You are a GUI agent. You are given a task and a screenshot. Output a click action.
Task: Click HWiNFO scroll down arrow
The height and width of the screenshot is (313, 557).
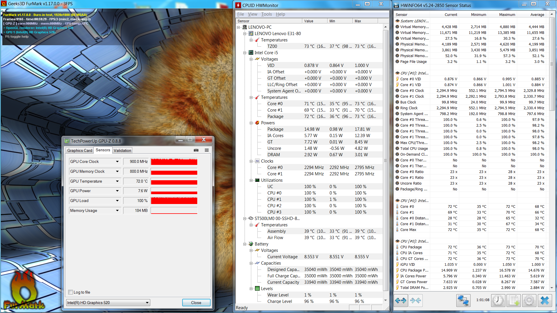click(x=552, y=288)
